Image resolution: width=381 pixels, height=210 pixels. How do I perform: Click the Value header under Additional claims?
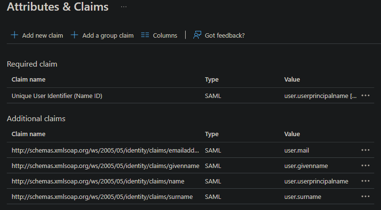tap(292, 134)
